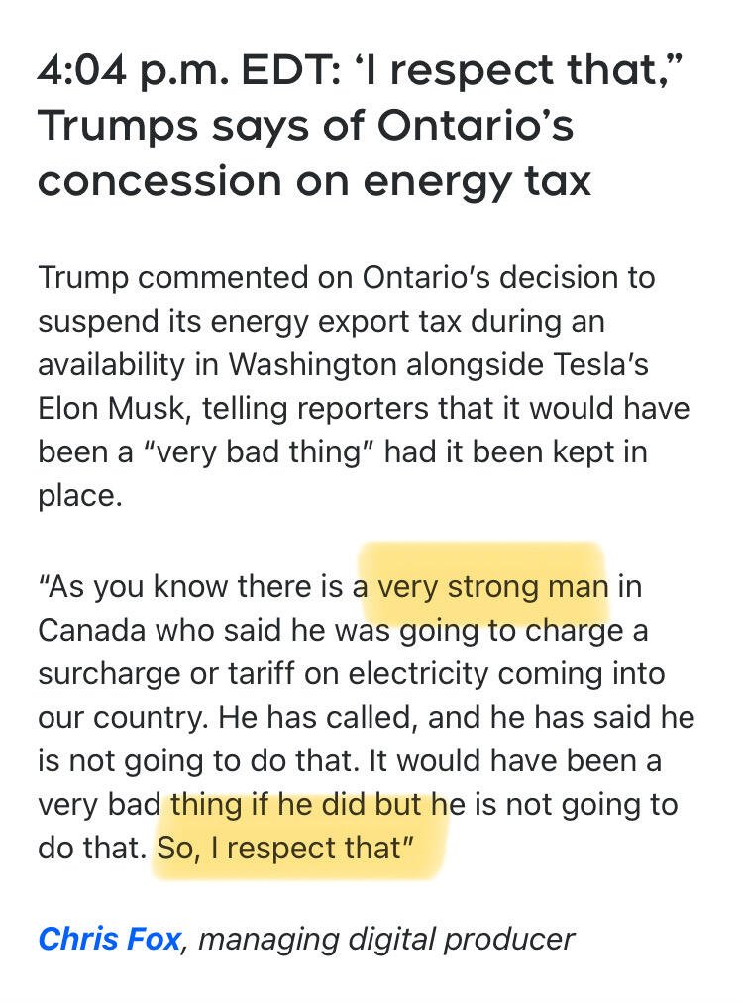Click the highlighted 'thing if he did but' text

(295, 804)
